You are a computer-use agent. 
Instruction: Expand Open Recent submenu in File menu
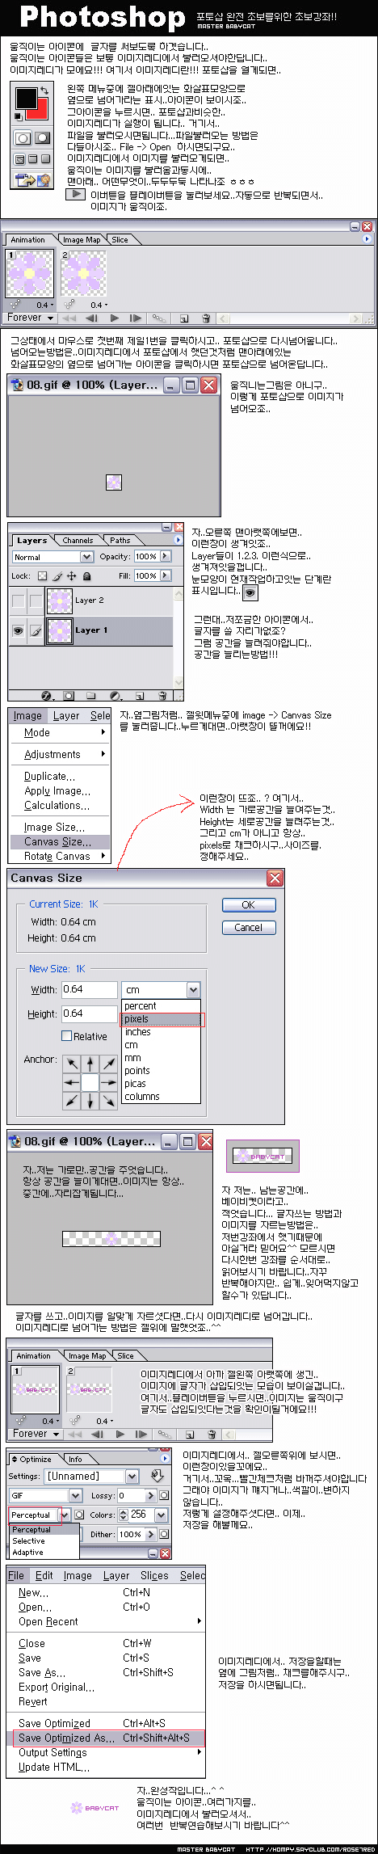click(107, 1621)
